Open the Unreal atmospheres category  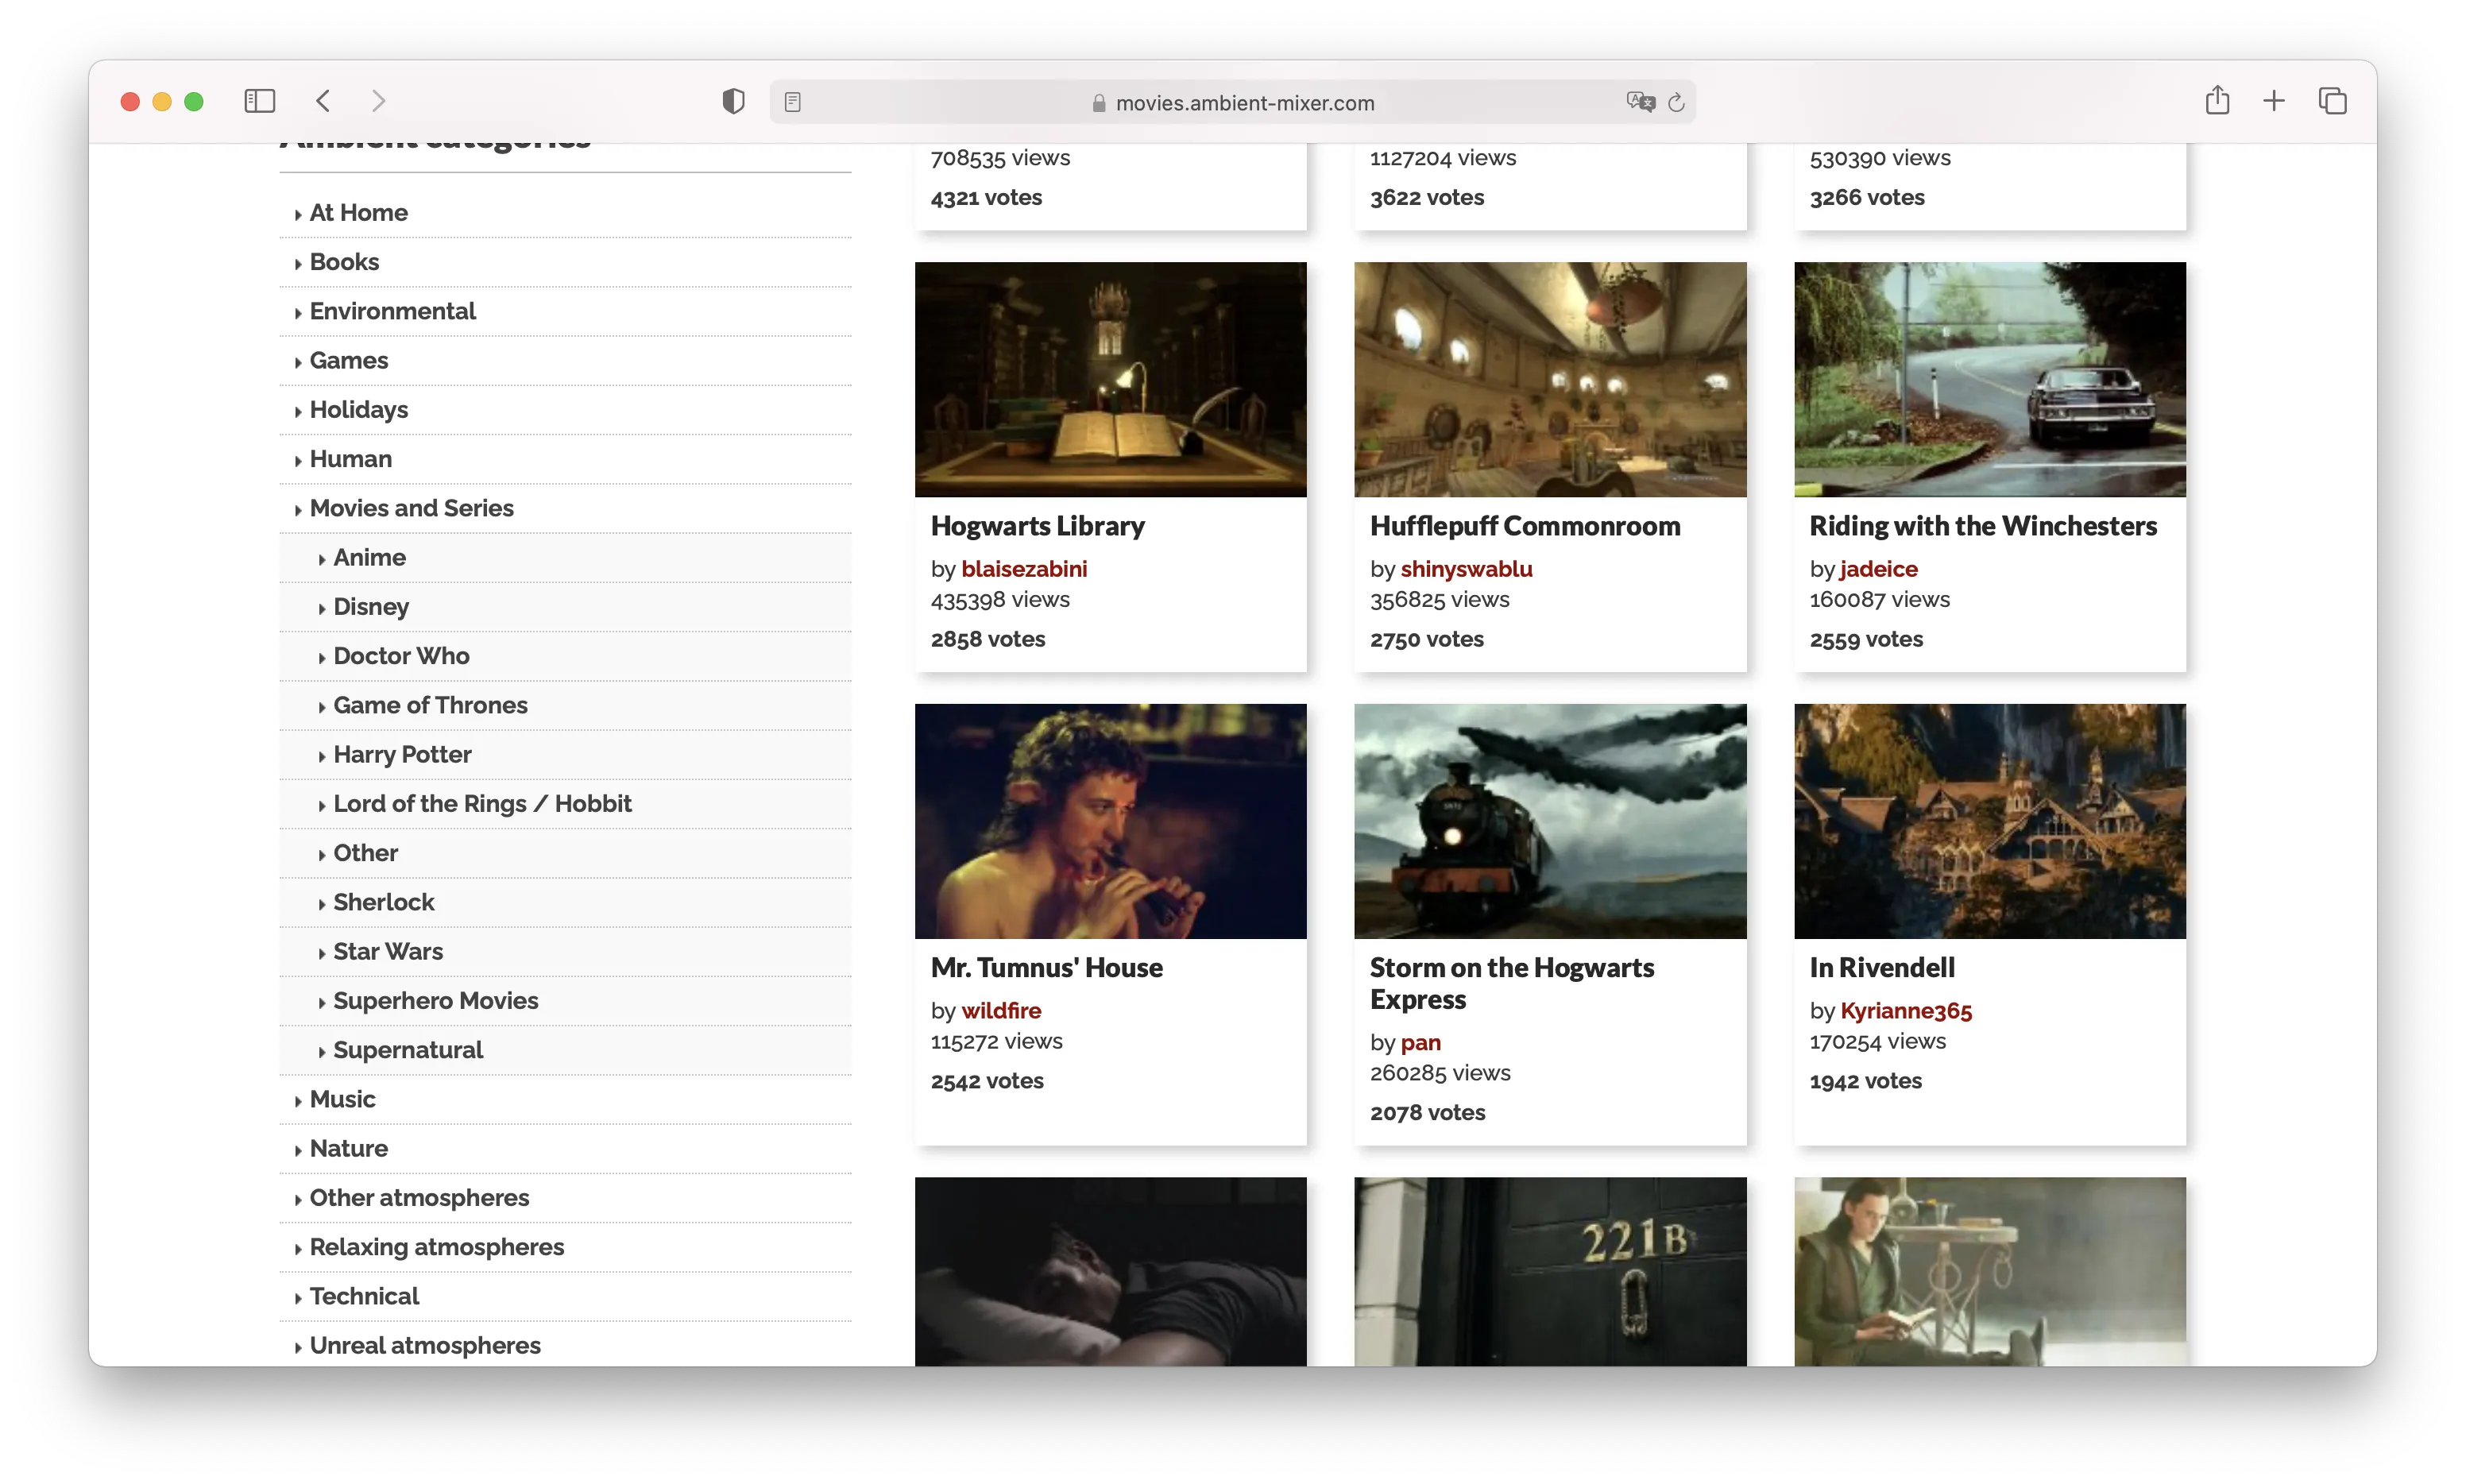pos(425,1345)
